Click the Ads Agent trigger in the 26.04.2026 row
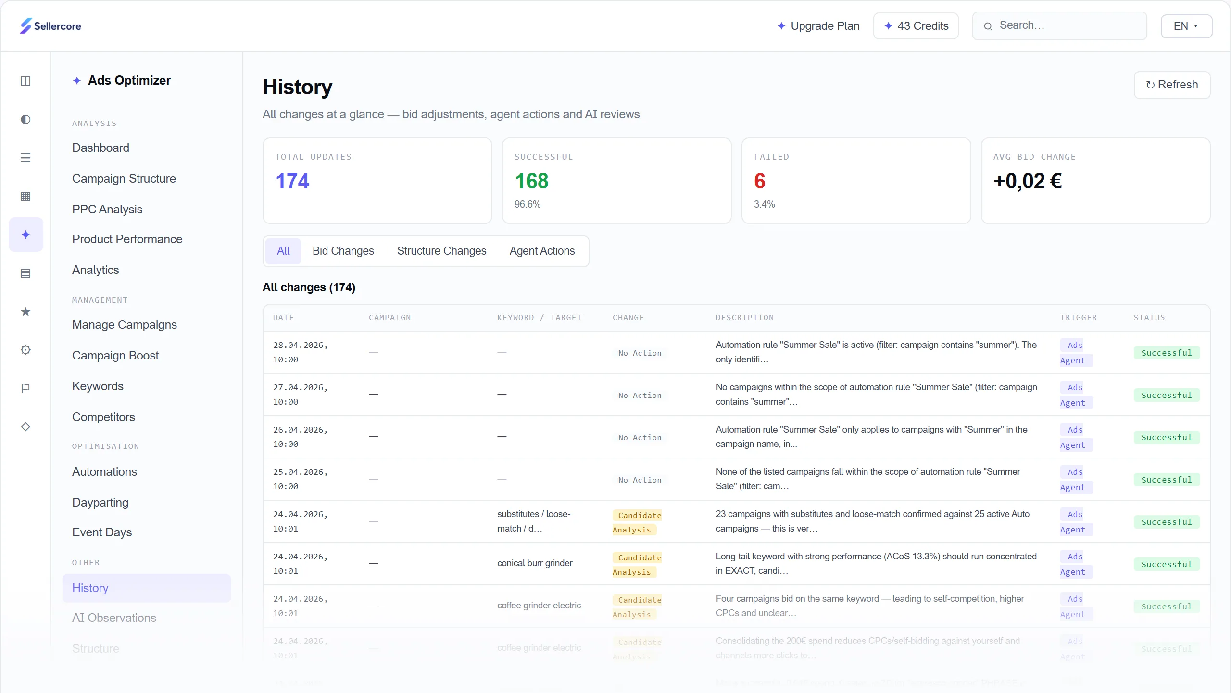Viewport: 1231px width, 693px height. 1076,437
